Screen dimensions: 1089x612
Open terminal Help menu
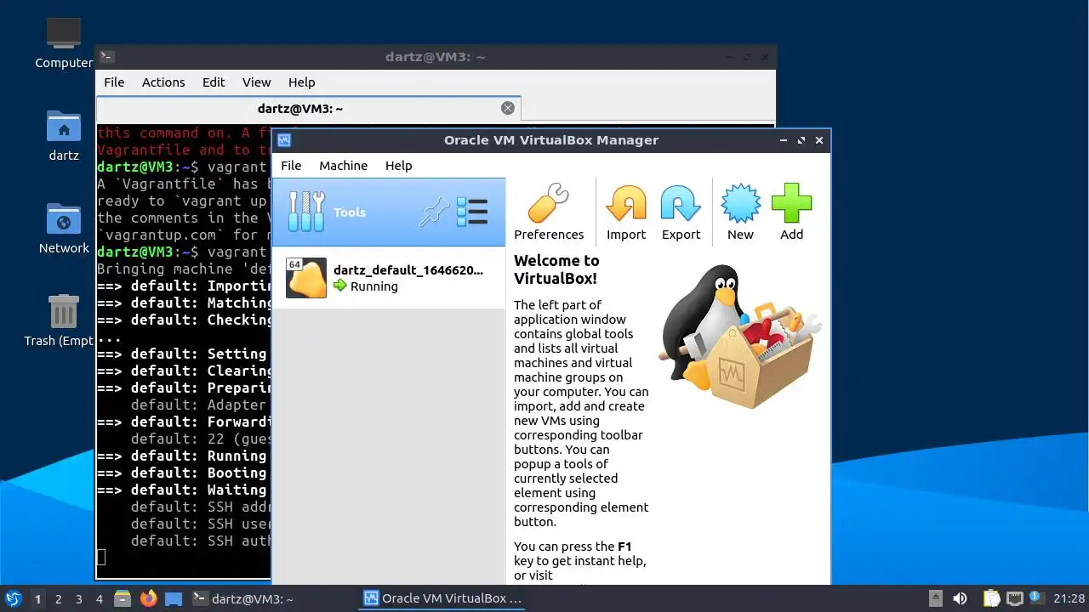[302, 82]
